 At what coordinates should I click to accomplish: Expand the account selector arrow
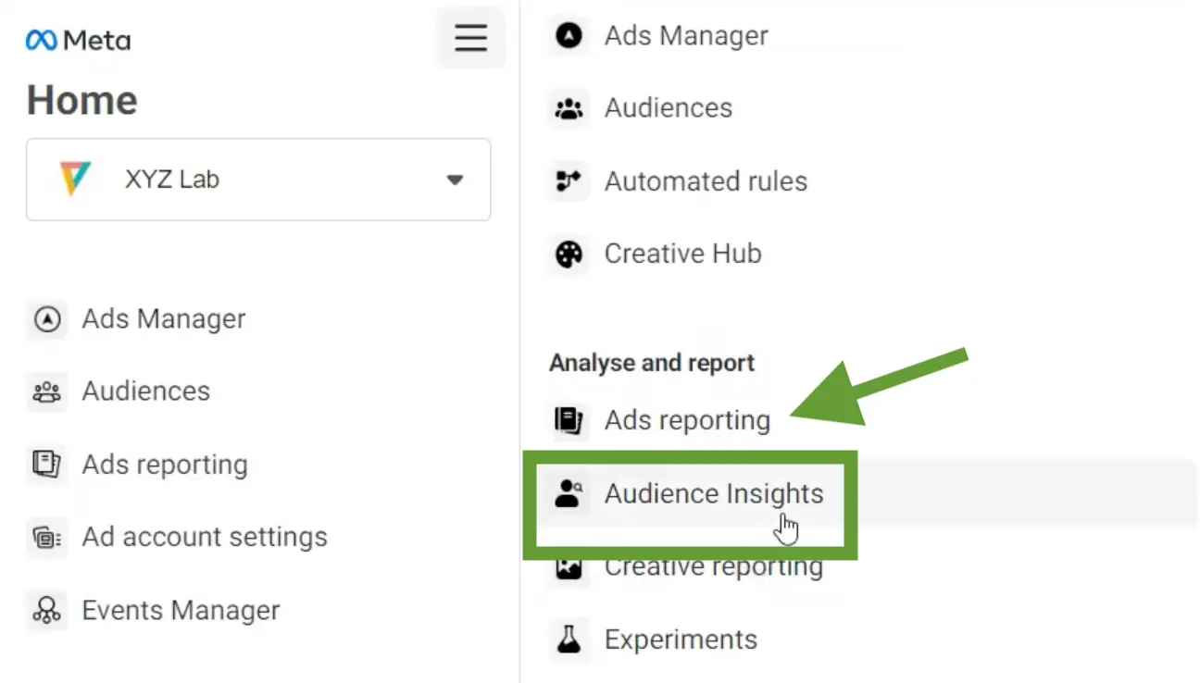[455, 180]
